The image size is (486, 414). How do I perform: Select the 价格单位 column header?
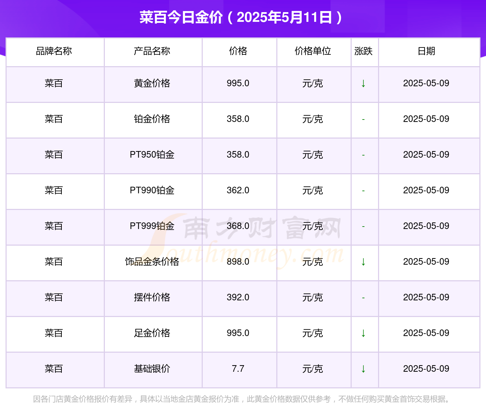coord(313,51)
